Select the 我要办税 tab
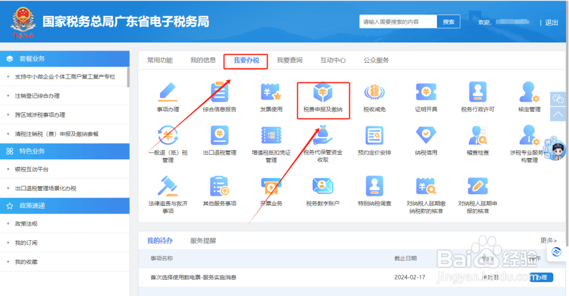 point(246,60)
